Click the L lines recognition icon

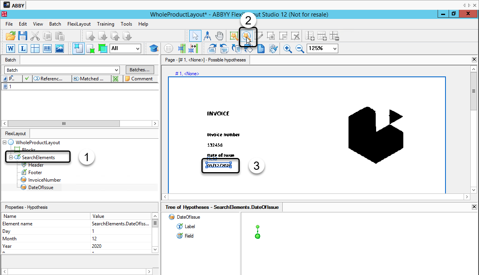point(23,48)
